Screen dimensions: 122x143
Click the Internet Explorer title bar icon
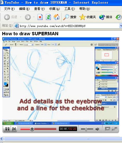pyautogui.click(x=2, y=2)
